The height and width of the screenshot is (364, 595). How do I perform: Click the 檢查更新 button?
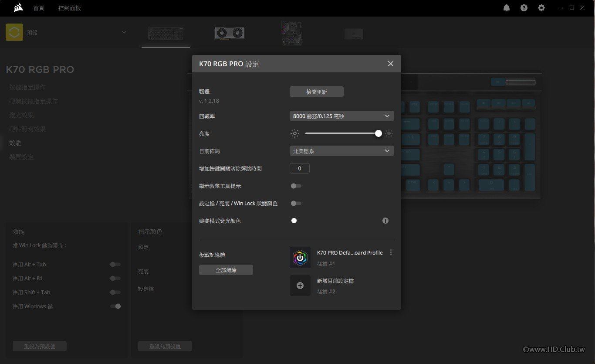point(317,92)
